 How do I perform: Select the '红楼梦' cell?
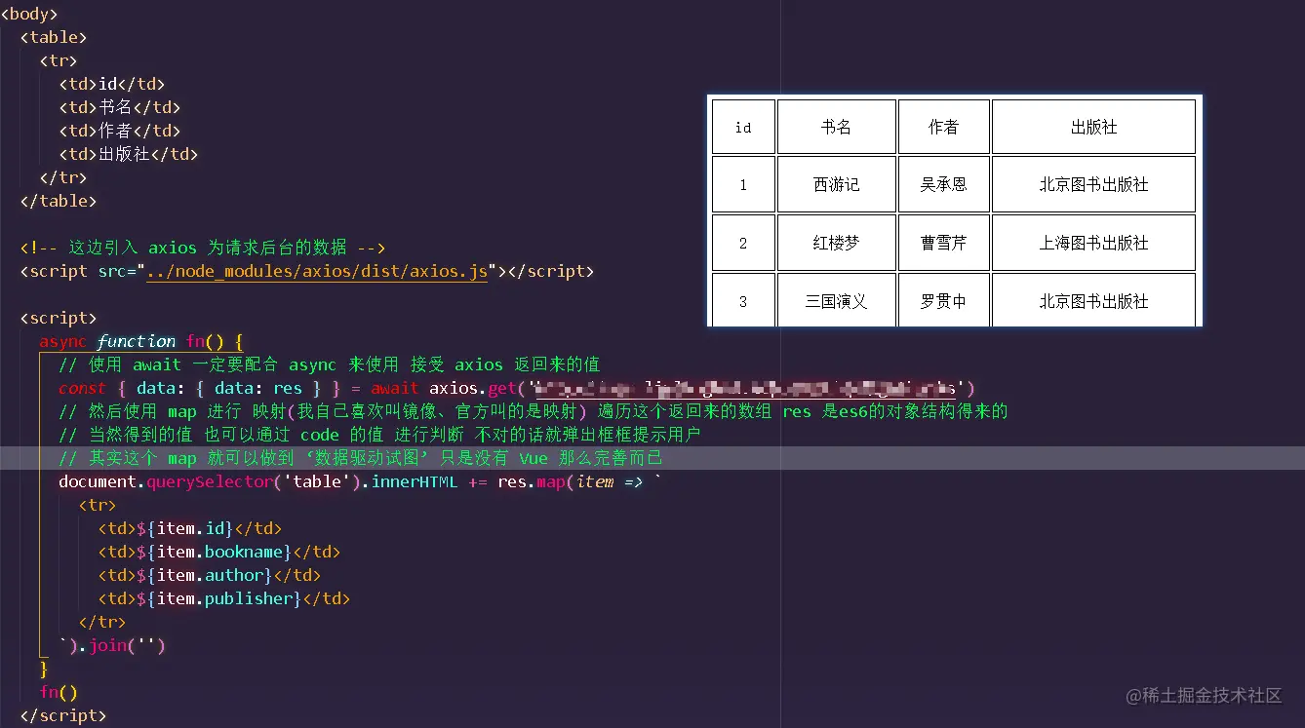click(x=836, y=243)
